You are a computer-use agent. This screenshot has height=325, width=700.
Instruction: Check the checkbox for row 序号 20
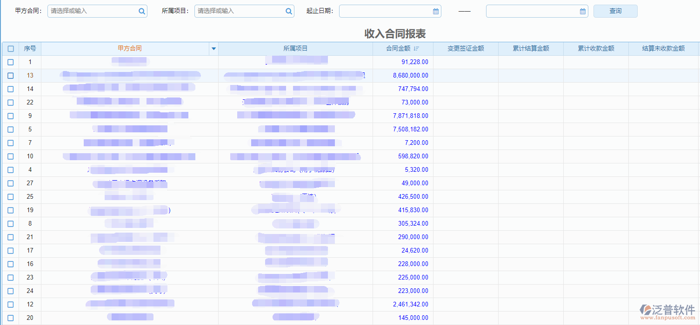(10, 318)
